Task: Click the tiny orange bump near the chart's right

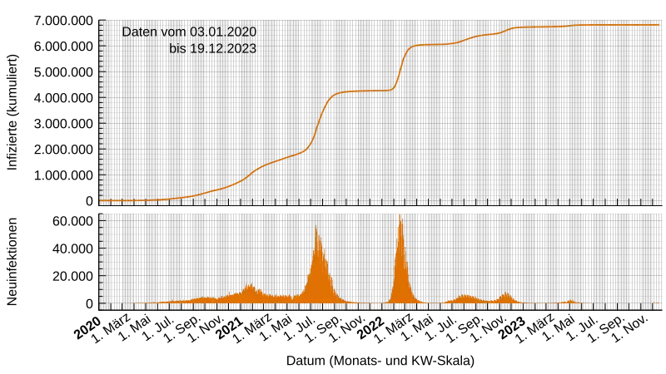Action: [570, 301]
